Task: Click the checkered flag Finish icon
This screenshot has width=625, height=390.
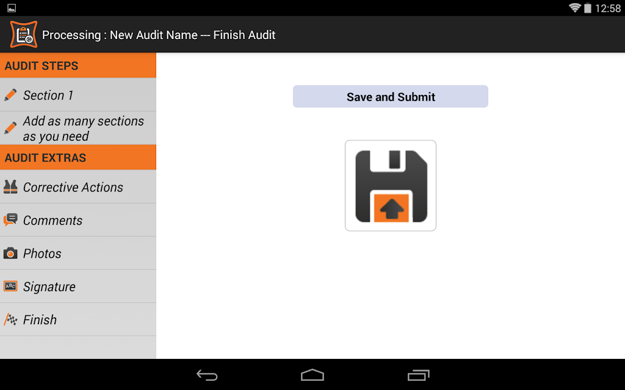Action: pos(10,319)
